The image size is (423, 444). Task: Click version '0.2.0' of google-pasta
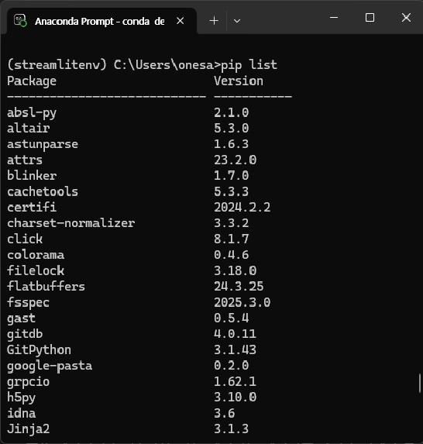pos(232,366)
